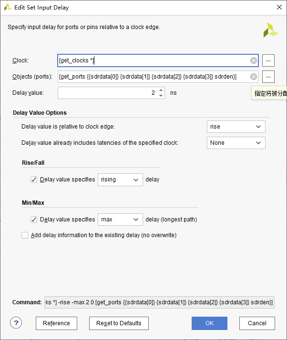287x340 pixels.
Task: Enable add delay information to existing delay
Action: tap(25, 235)
